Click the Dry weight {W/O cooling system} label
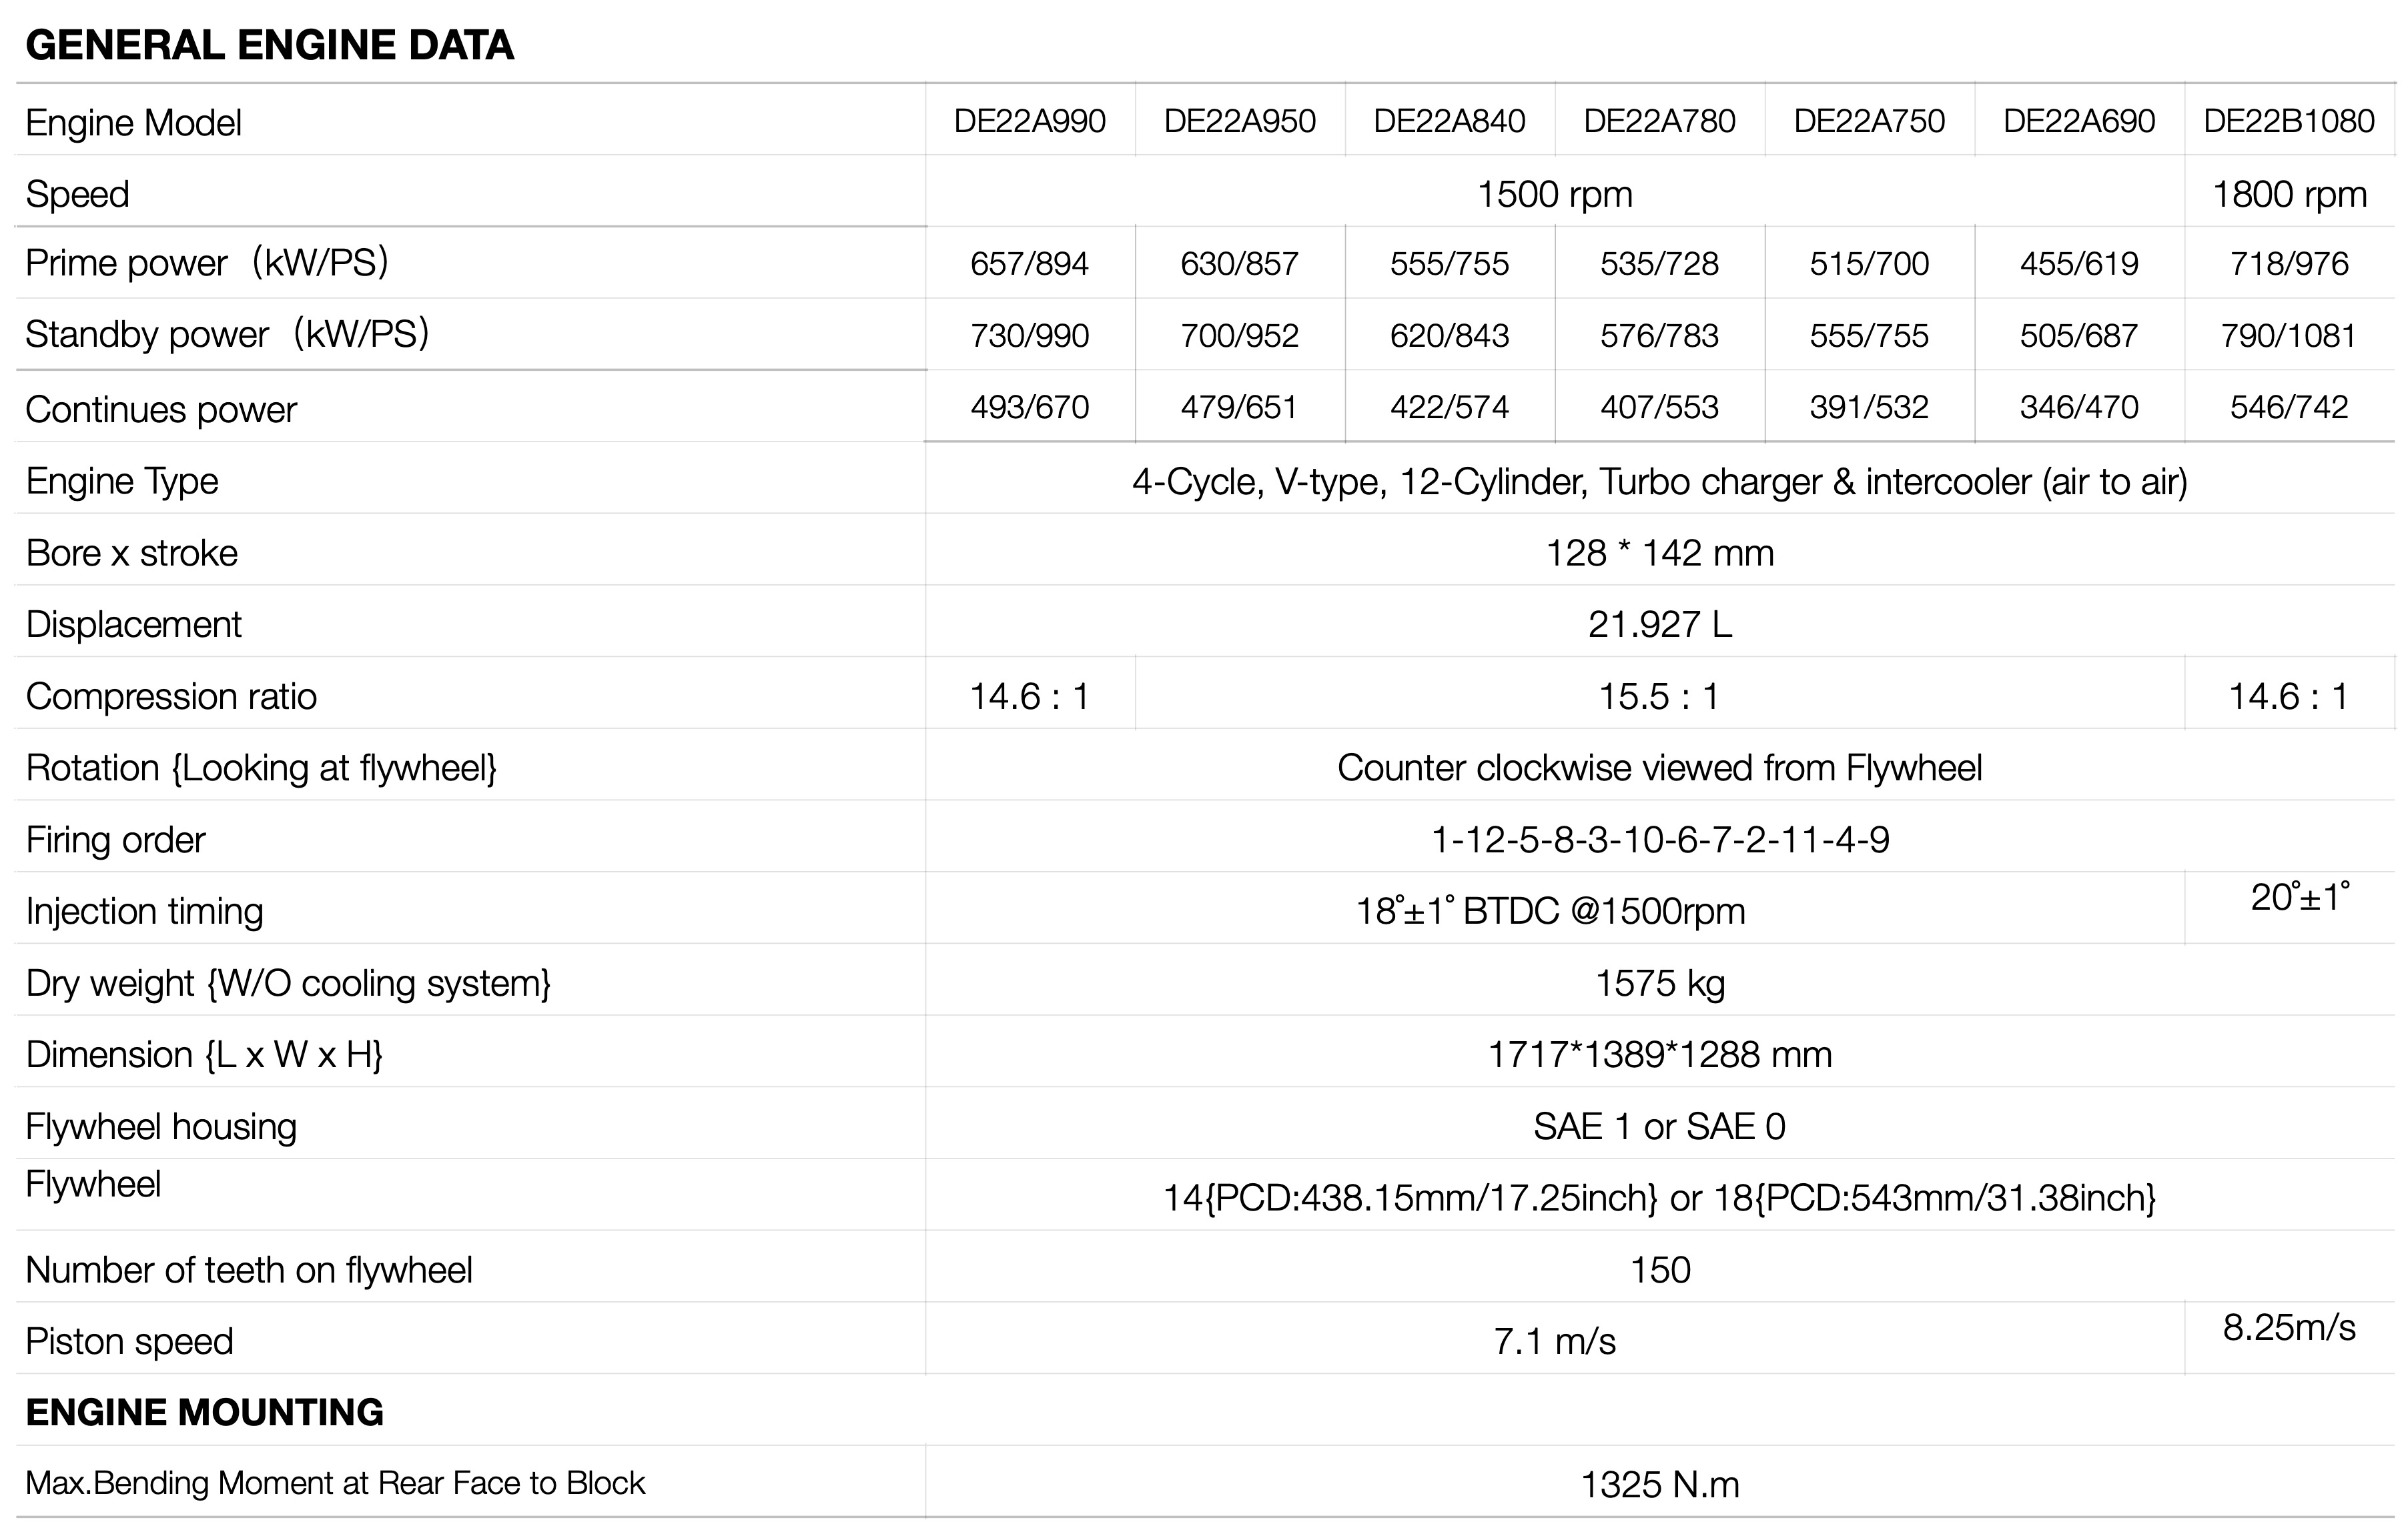This screenshot has width=2408, height=1536. pos(288,984)
